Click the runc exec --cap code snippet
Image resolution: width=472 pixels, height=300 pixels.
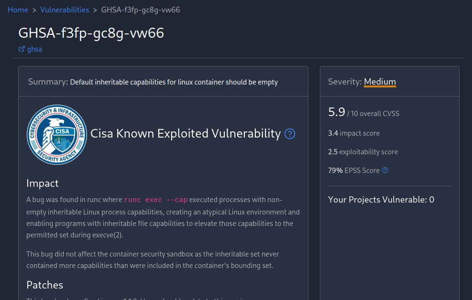pyautogui.click(x=155, y=200)
